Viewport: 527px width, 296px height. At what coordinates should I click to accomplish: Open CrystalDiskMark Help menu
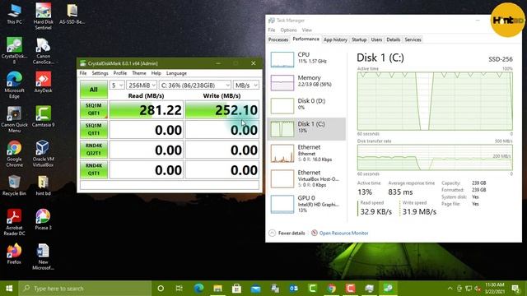click(156, 73)
